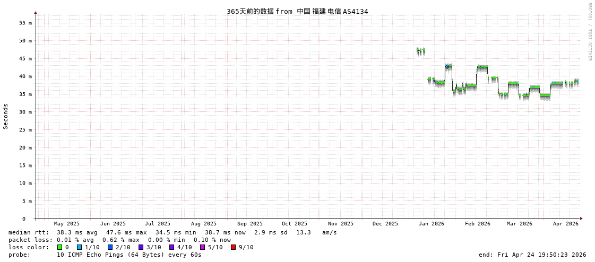Click the Apr 2026 x-axis label
Image resolution: width=595 pixels, height=262 pixels.
(x=565, y=224)
